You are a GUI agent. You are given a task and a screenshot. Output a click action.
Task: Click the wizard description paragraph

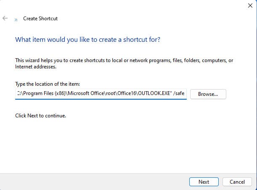click(x=124, y=63)
